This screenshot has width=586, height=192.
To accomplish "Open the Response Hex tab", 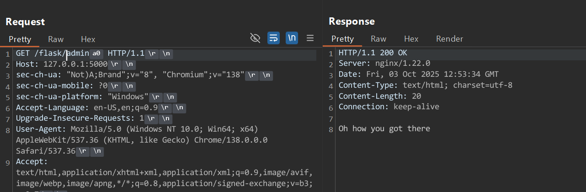I will [411, 39].
